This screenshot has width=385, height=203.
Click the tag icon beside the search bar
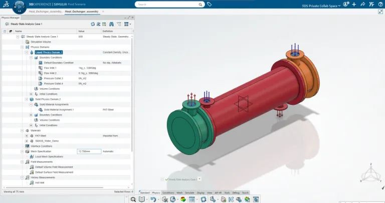tap(209, 4)
